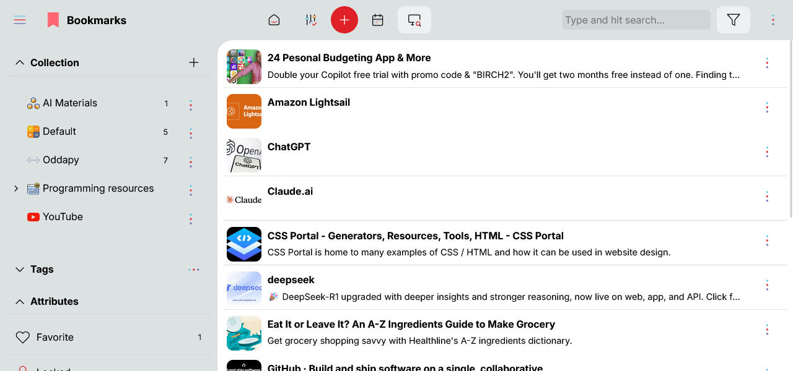Click the plus to add a new collection
This screenshot has height=371, width=793.
point(193,62)
